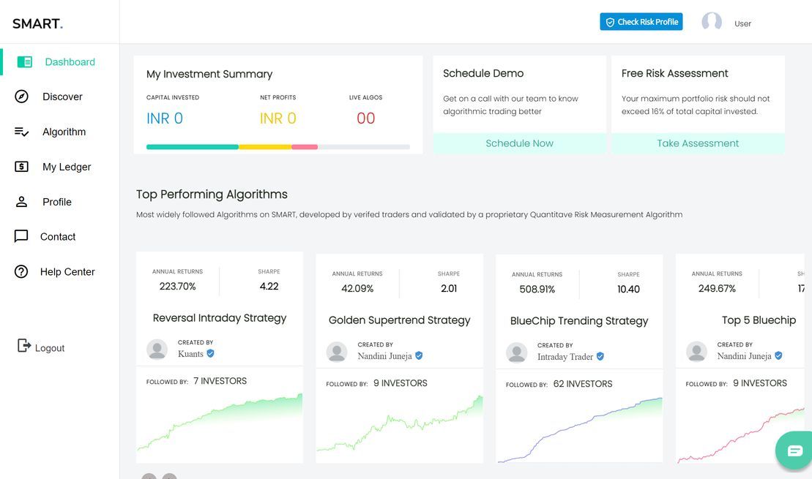The width and height of the screenshot is (812, 479).
Task: Click the 508.91% annual returns value
Action: click(537, 289)
